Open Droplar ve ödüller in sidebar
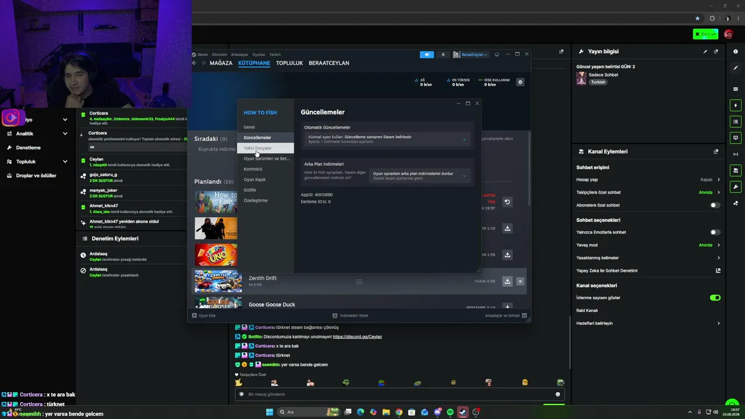The height and width of the screenshot is (419, 745). (37, 176)
